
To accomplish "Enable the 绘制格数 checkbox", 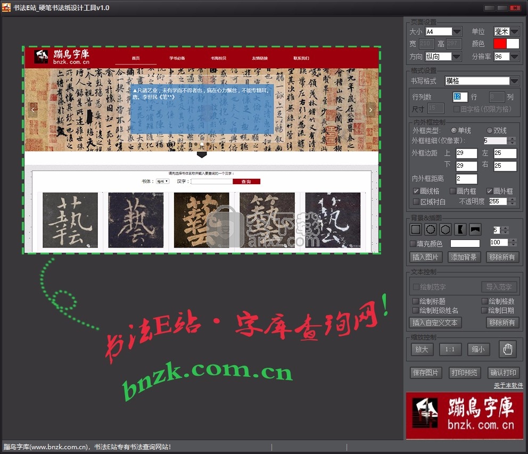I will coord(484,301).
